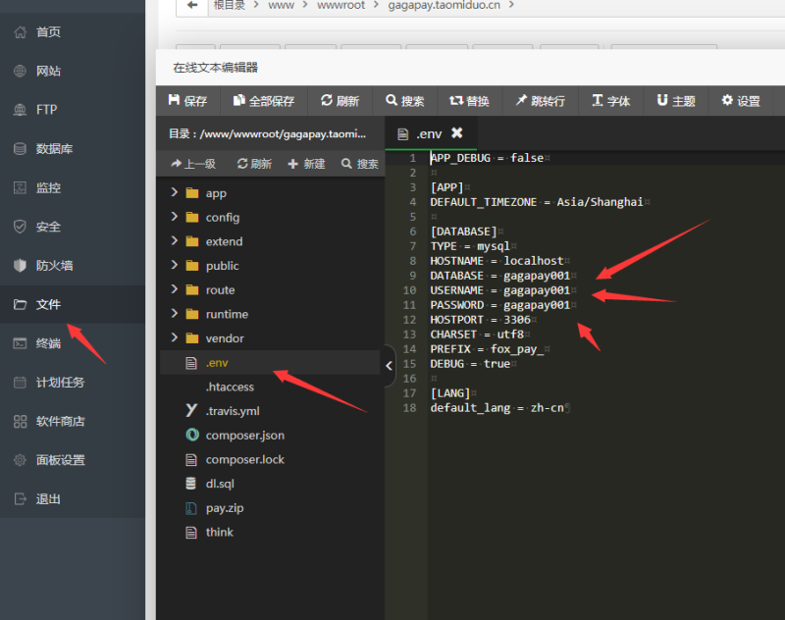Expand the public folder
This screenshot has width=785, height=620.
tap(175, 265)
